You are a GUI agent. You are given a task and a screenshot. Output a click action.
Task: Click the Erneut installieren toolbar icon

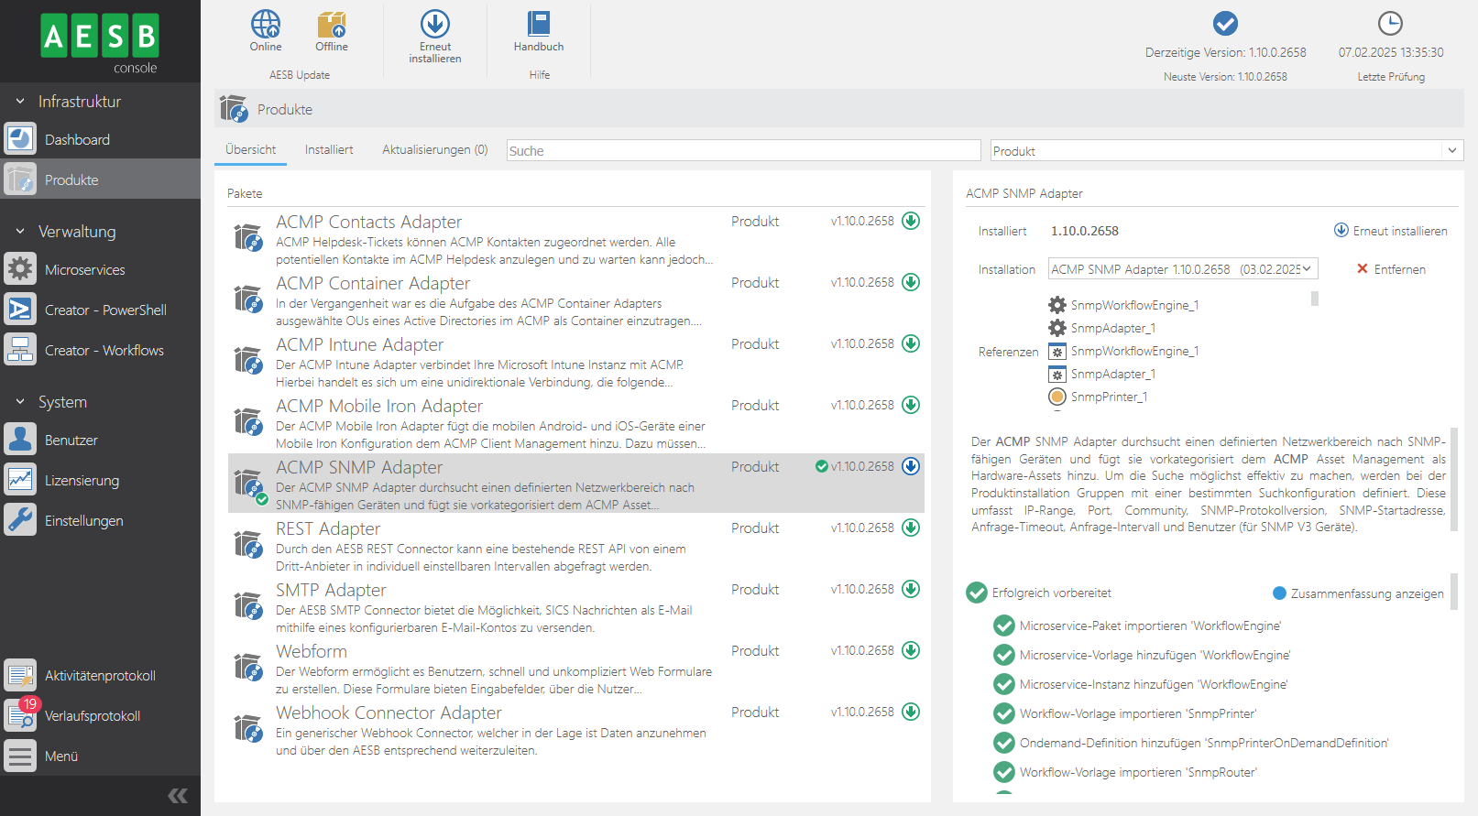coord(435,24)
